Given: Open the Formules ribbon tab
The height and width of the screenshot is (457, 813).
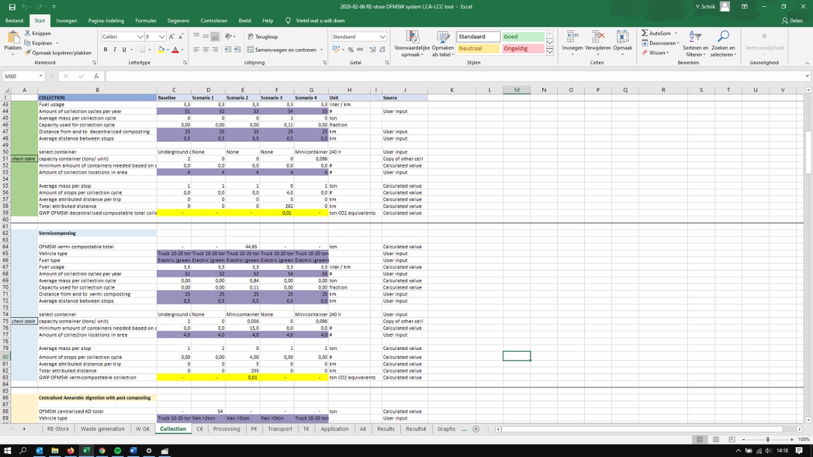Looking at the screenshot, I should coord(146,20).
